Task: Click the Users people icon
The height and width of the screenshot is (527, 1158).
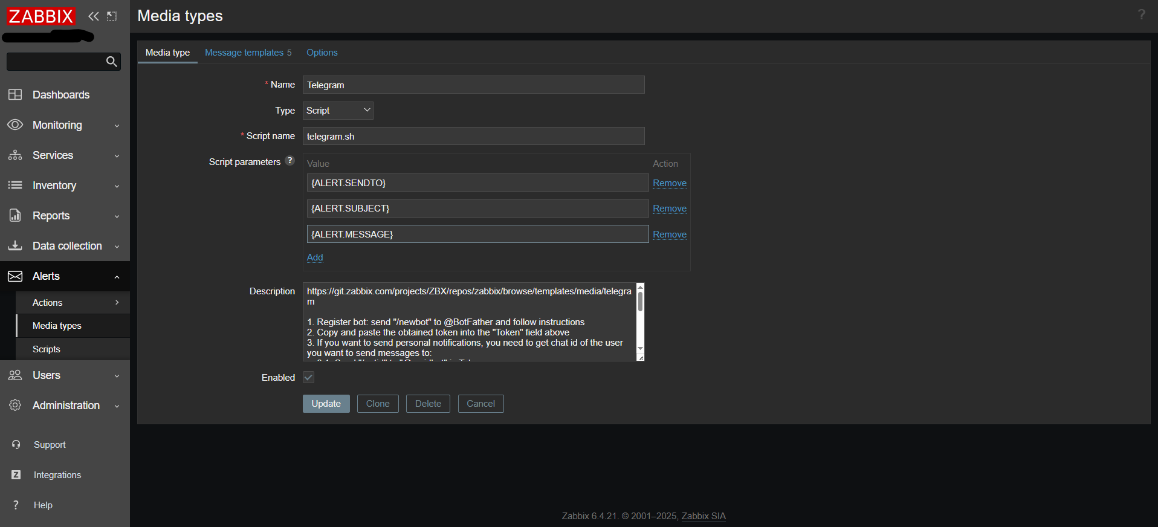Action: point(15,375)
